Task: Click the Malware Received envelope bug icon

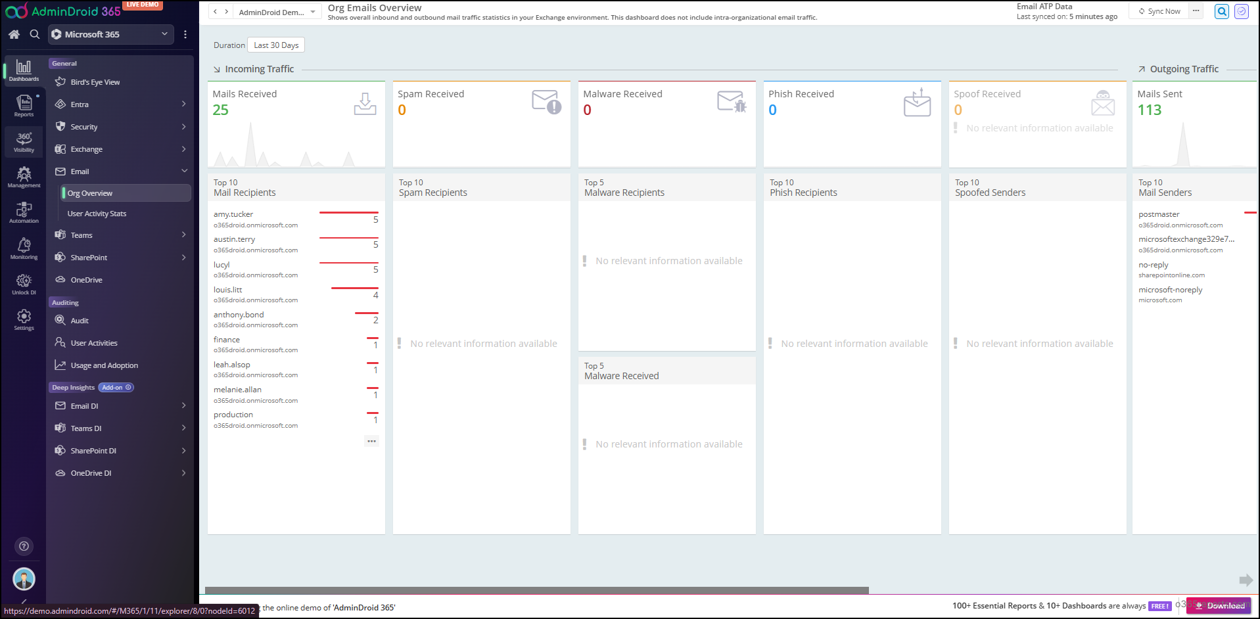Action: (x=732, y=102)
